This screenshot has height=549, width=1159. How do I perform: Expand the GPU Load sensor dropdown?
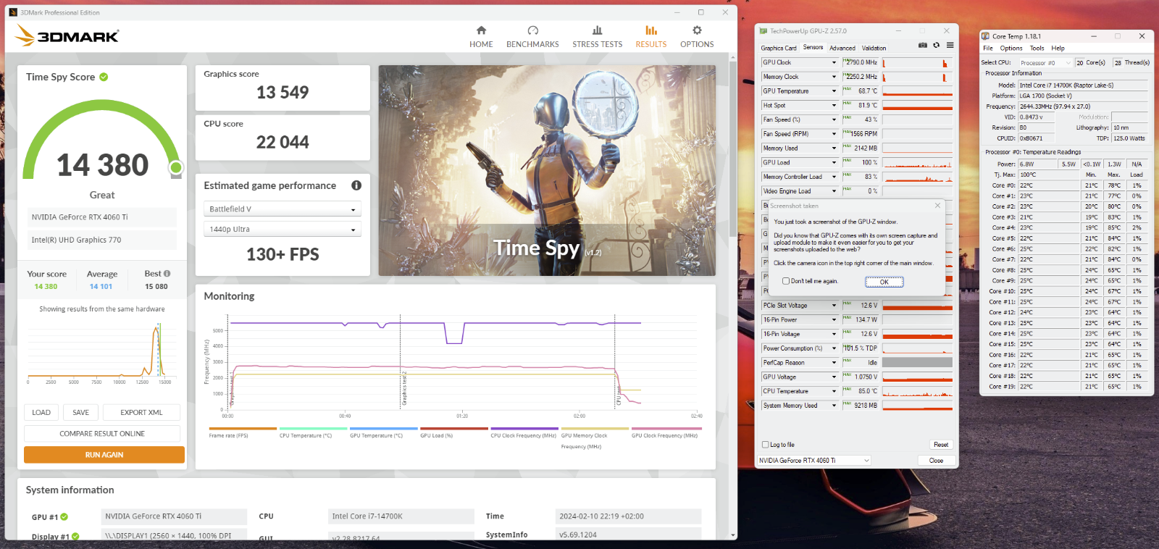834,163
